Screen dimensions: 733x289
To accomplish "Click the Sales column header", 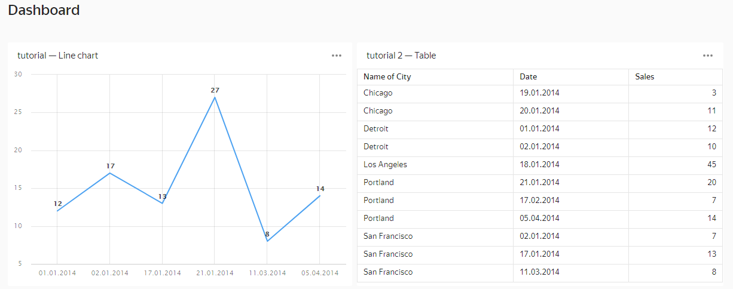I will coord(645,77).
